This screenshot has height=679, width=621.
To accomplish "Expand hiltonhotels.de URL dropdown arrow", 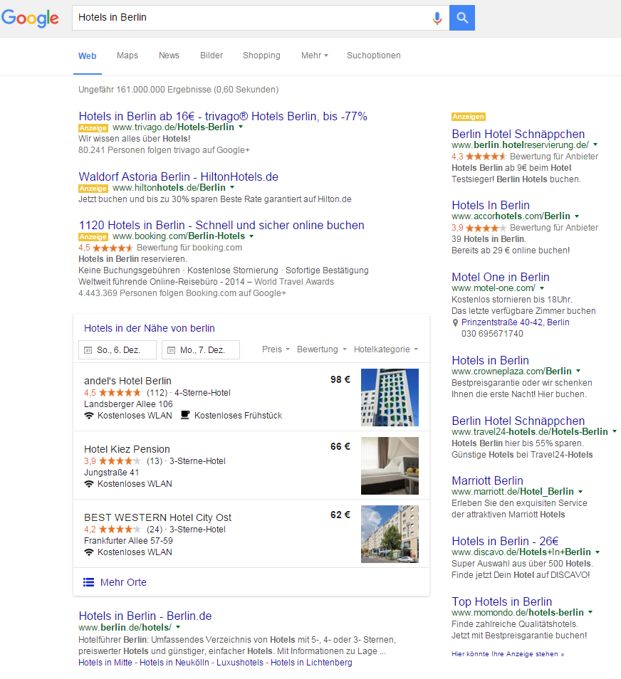I will click(x=232, y=188).
